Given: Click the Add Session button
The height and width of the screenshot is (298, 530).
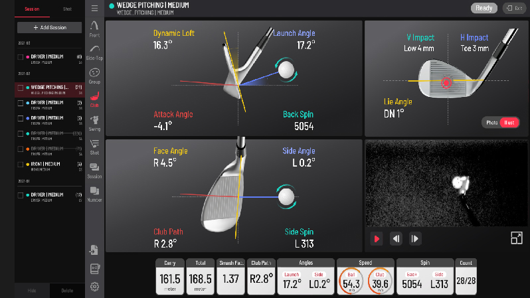Looking at the screenshot, I should [x=49, y=27].
